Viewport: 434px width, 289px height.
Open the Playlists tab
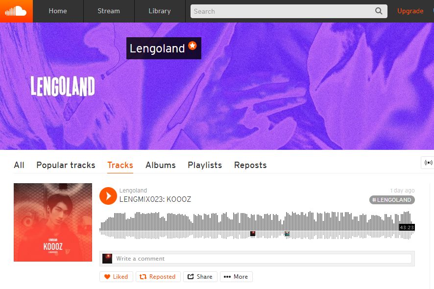(205, 165)
